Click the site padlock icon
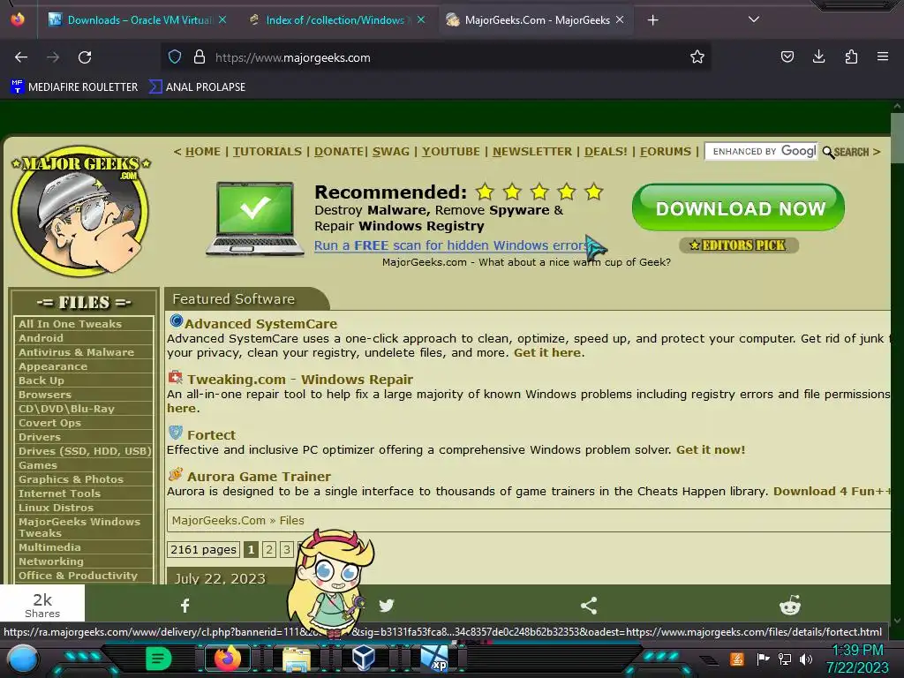The image size is (904, 678). point(200,57)
